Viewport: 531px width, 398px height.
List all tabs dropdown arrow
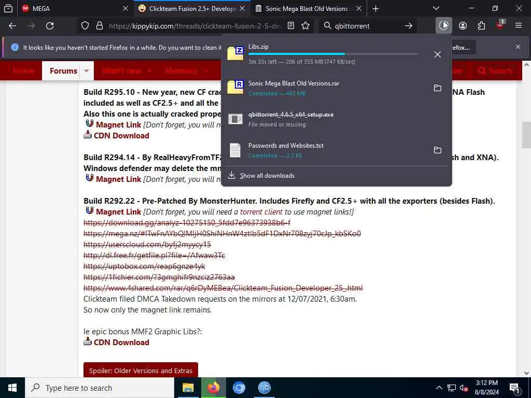tap(436, 8)
